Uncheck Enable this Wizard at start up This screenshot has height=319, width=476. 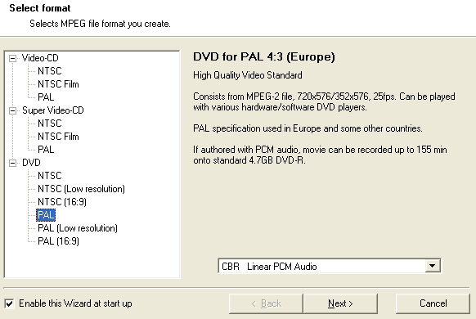tap(10, 303)
